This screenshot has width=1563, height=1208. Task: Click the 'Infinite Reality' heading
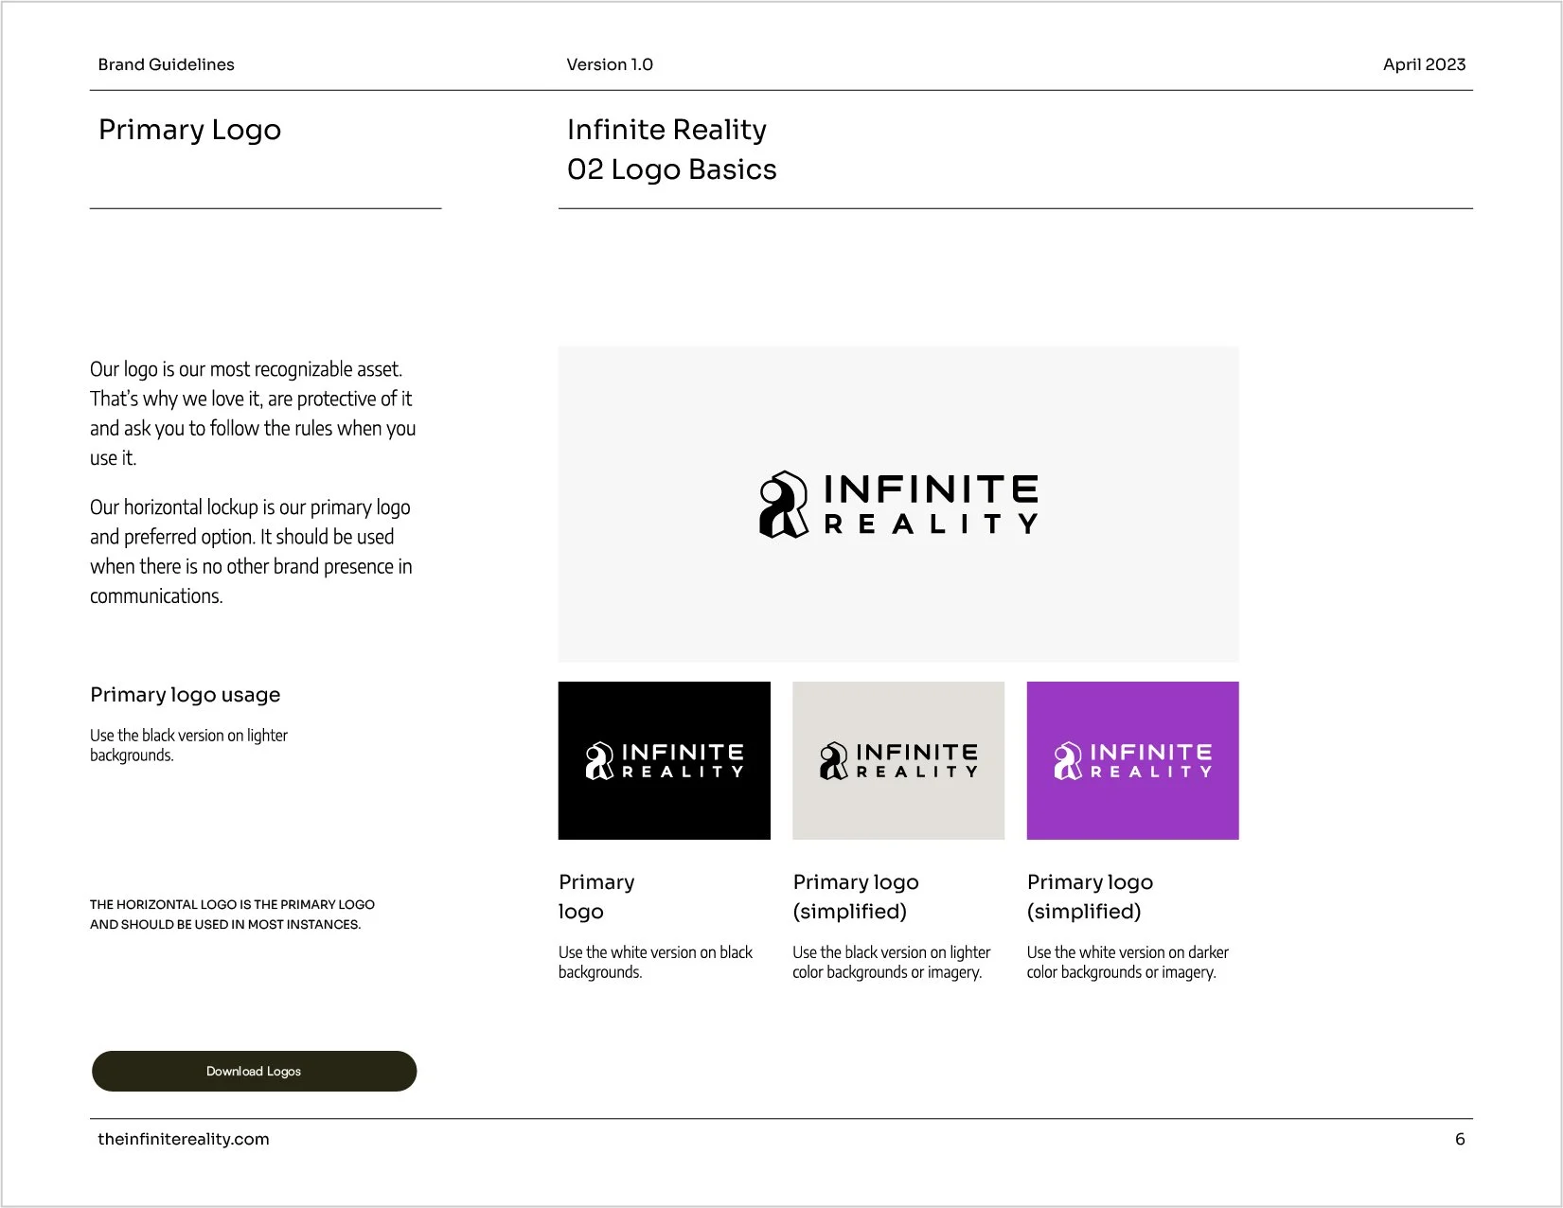666,130
